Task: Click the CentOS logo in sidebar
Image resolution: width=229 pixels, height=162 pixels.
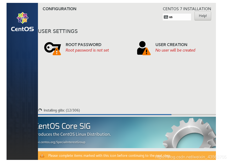Action: point(23,22)
